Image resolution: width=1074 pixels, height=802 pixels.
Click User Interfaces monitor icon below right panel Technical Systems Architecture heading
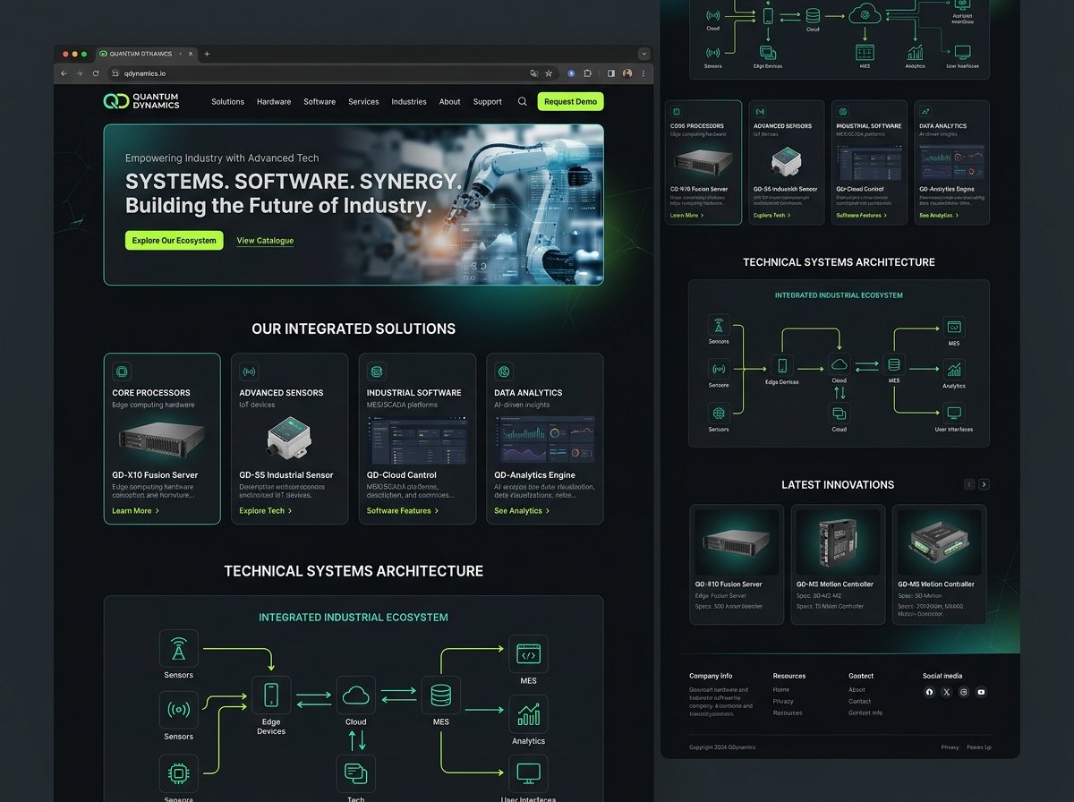click(x=954, y=414)
